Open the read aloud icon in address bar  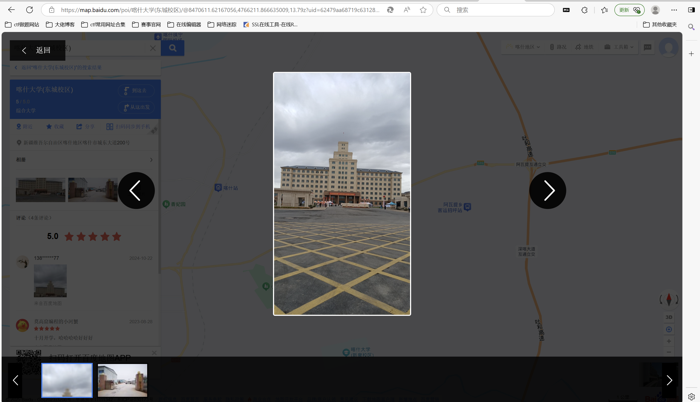(x=407, y=10)
